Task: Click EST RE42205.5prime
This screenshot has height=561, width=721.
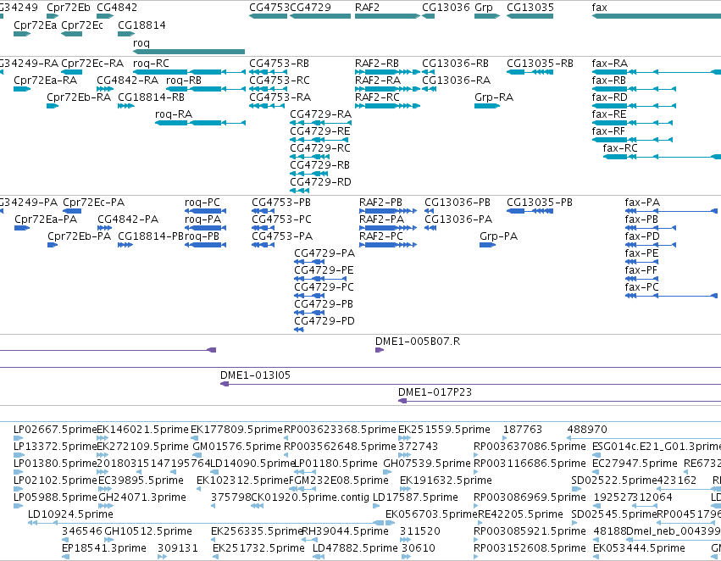Action: [481, 523]
